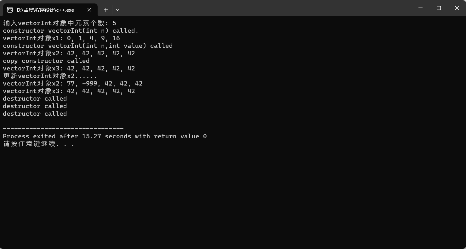Click the 'Process exited after 15.27 seconds' line
The image size is (466, 249).
[105, 136]
